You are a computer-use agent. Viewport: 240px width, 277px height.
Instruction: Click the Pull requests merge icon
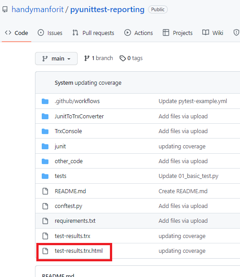[x=75, y=33]
